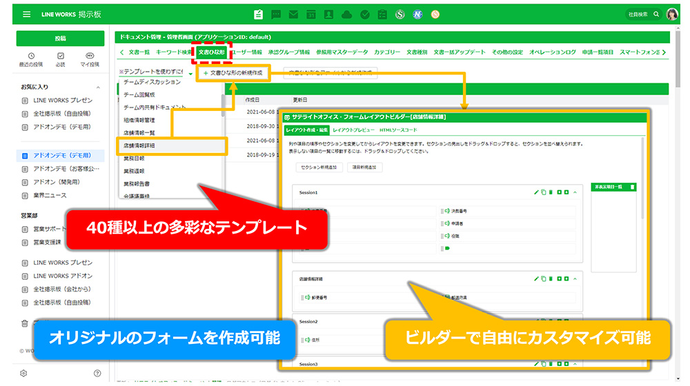Click ＋文書ひな形の新規作成 button

[x=233, y=73]
